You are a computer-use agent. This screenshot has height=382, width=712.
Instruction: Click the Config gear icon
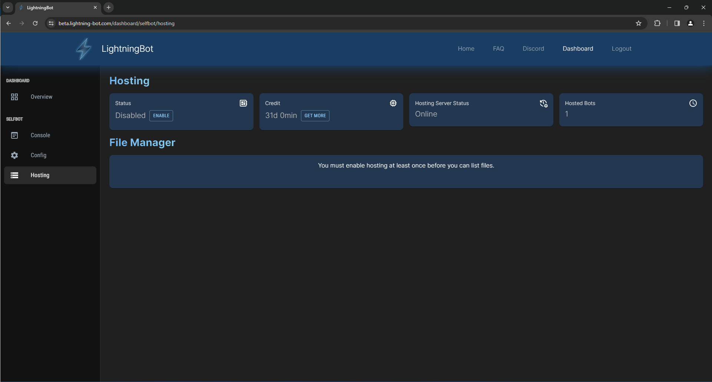point(14,155)
